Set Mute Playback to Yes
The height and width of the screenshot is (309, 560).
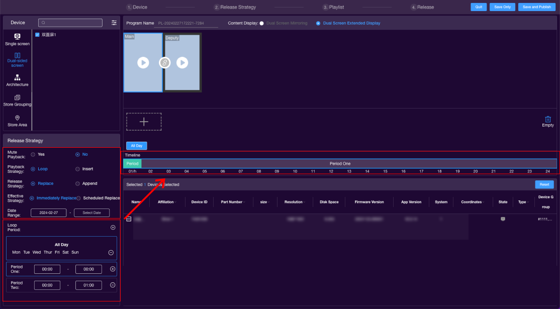coord(33,155)
